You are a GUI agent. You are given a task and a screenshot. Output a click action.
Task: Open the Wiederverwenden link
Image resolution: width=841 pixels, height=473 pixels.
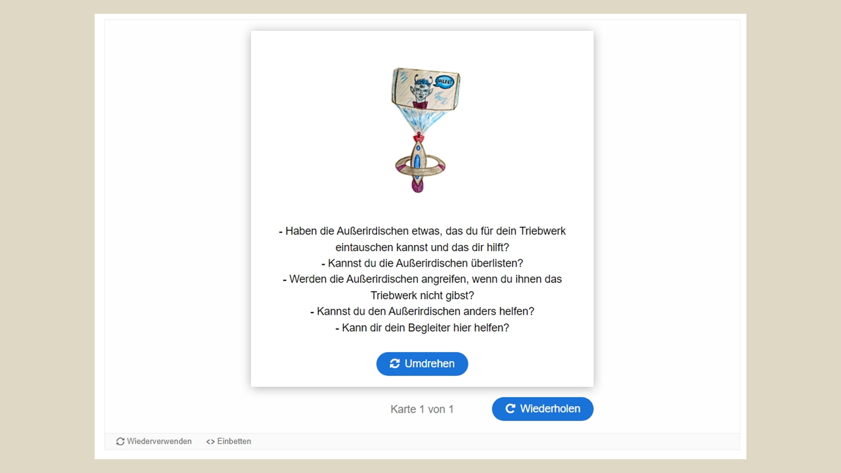point(154,441)
